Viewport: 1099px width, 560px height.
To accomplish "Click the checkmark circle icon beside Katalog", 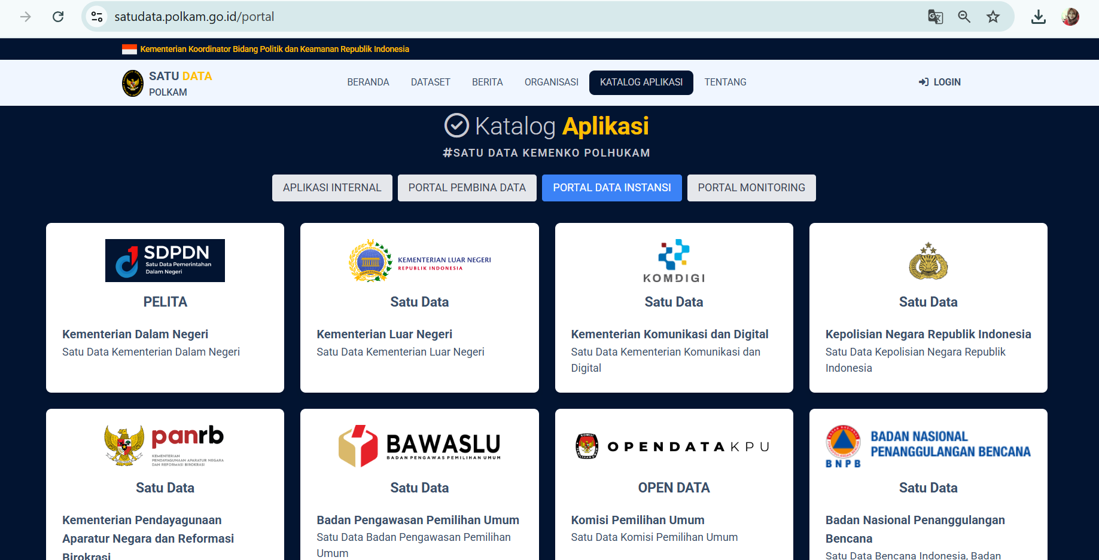I will click(456, 126).
